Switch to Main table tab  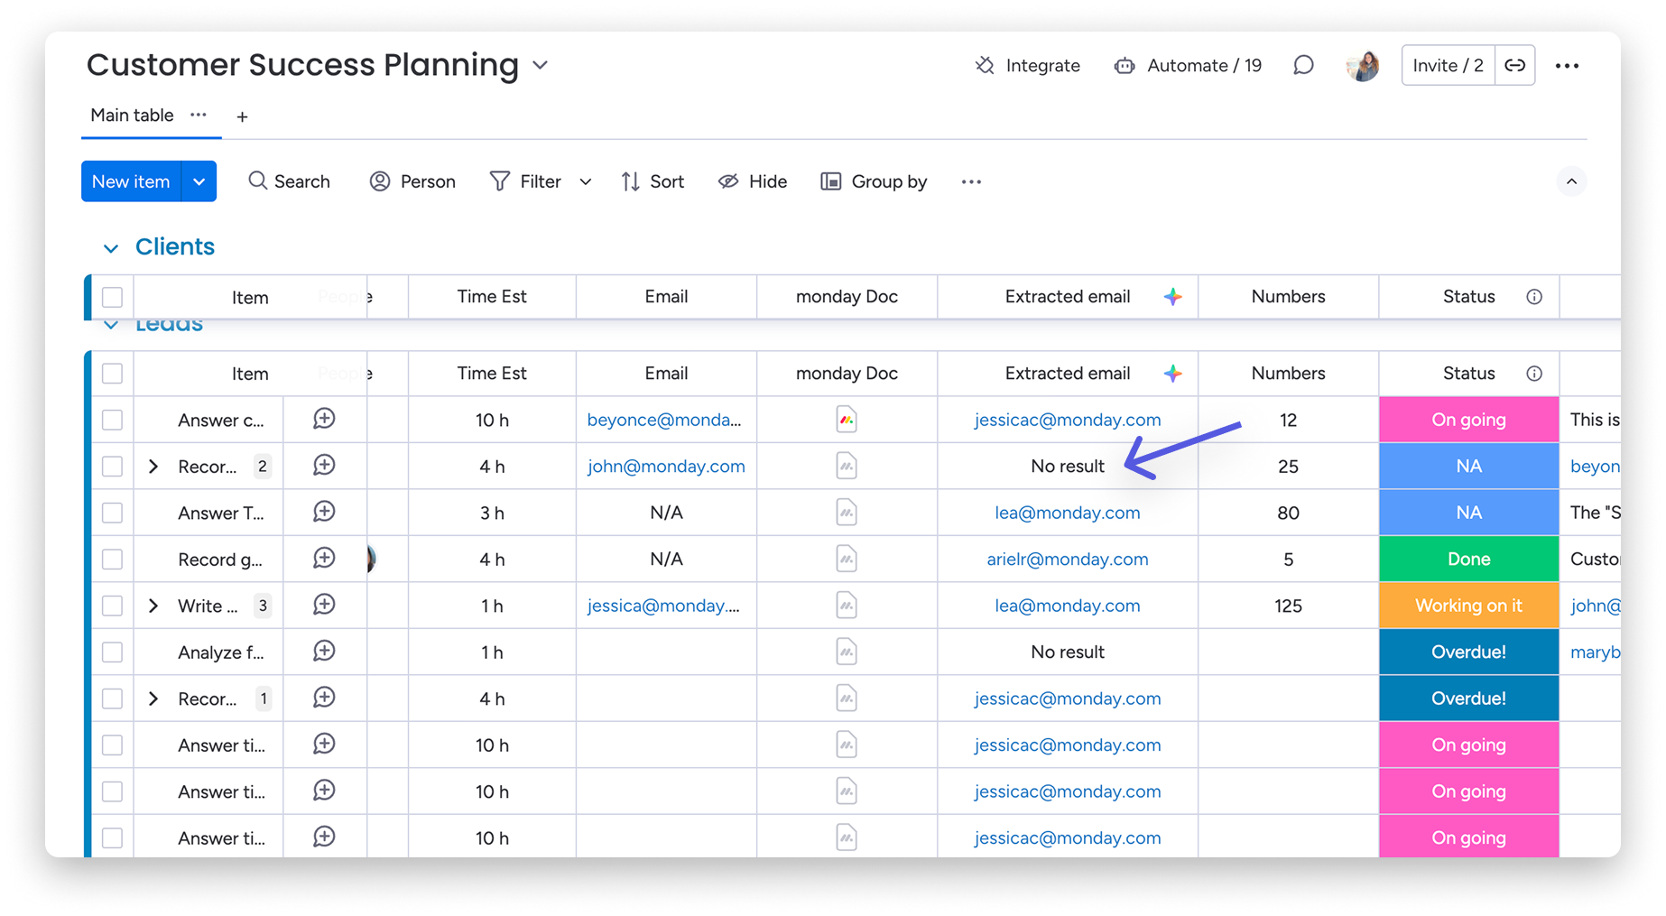point(132,116)
